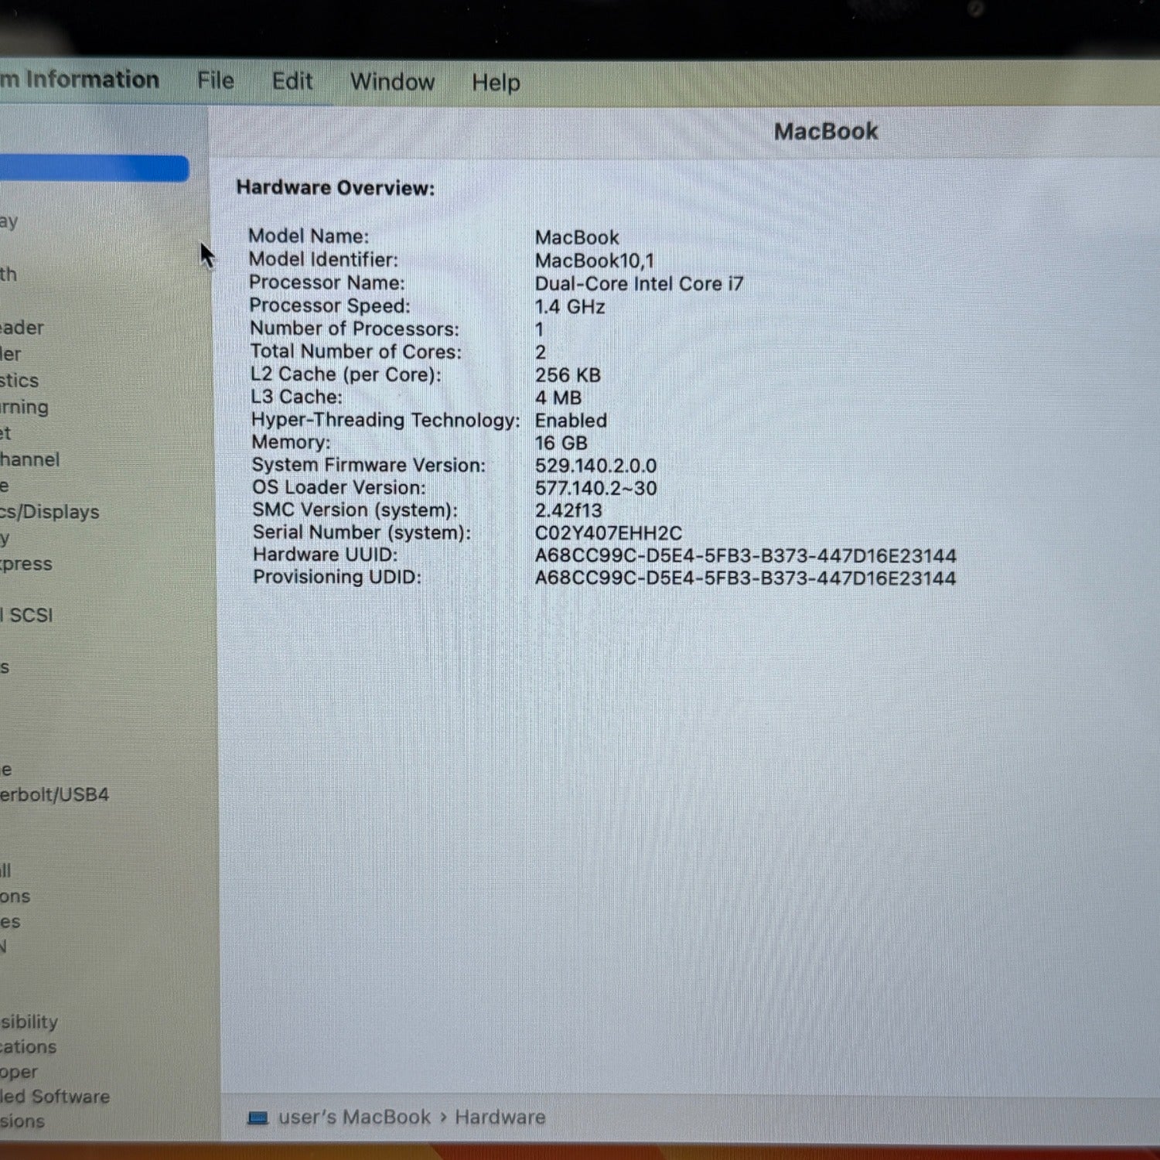This screenshot has height=1160, width=1160.
Task: Click "Hardware" in the bottom path bar
Action: tap(500, 1117)
